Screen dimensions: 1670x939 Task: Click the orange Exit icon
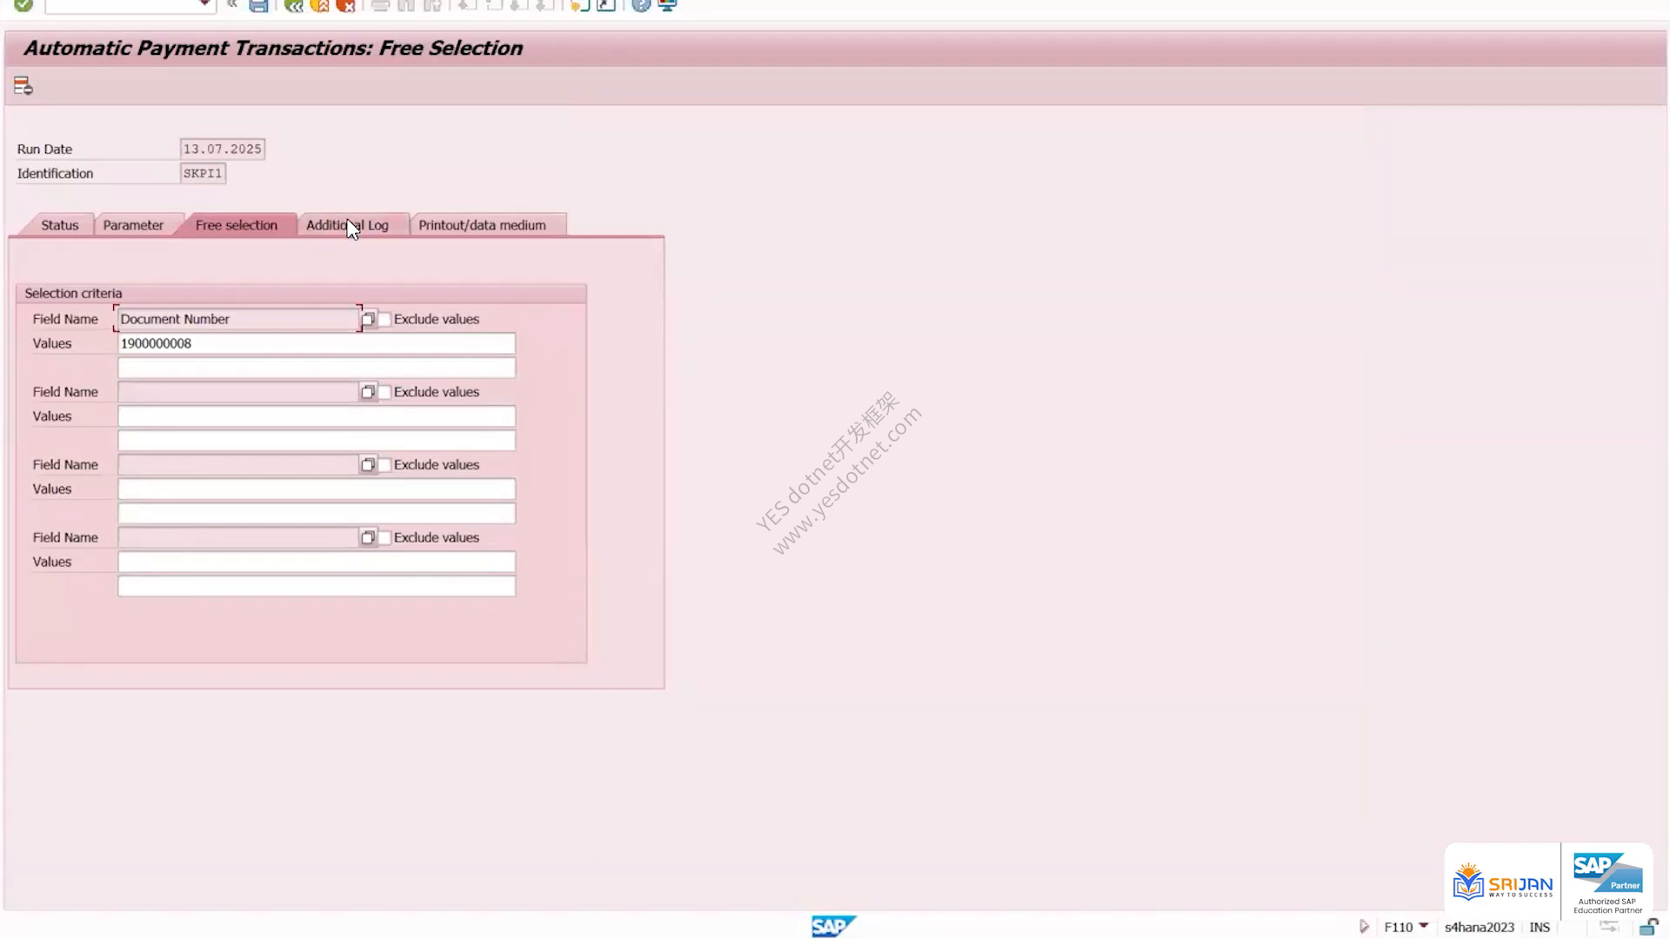coord(320,5)
